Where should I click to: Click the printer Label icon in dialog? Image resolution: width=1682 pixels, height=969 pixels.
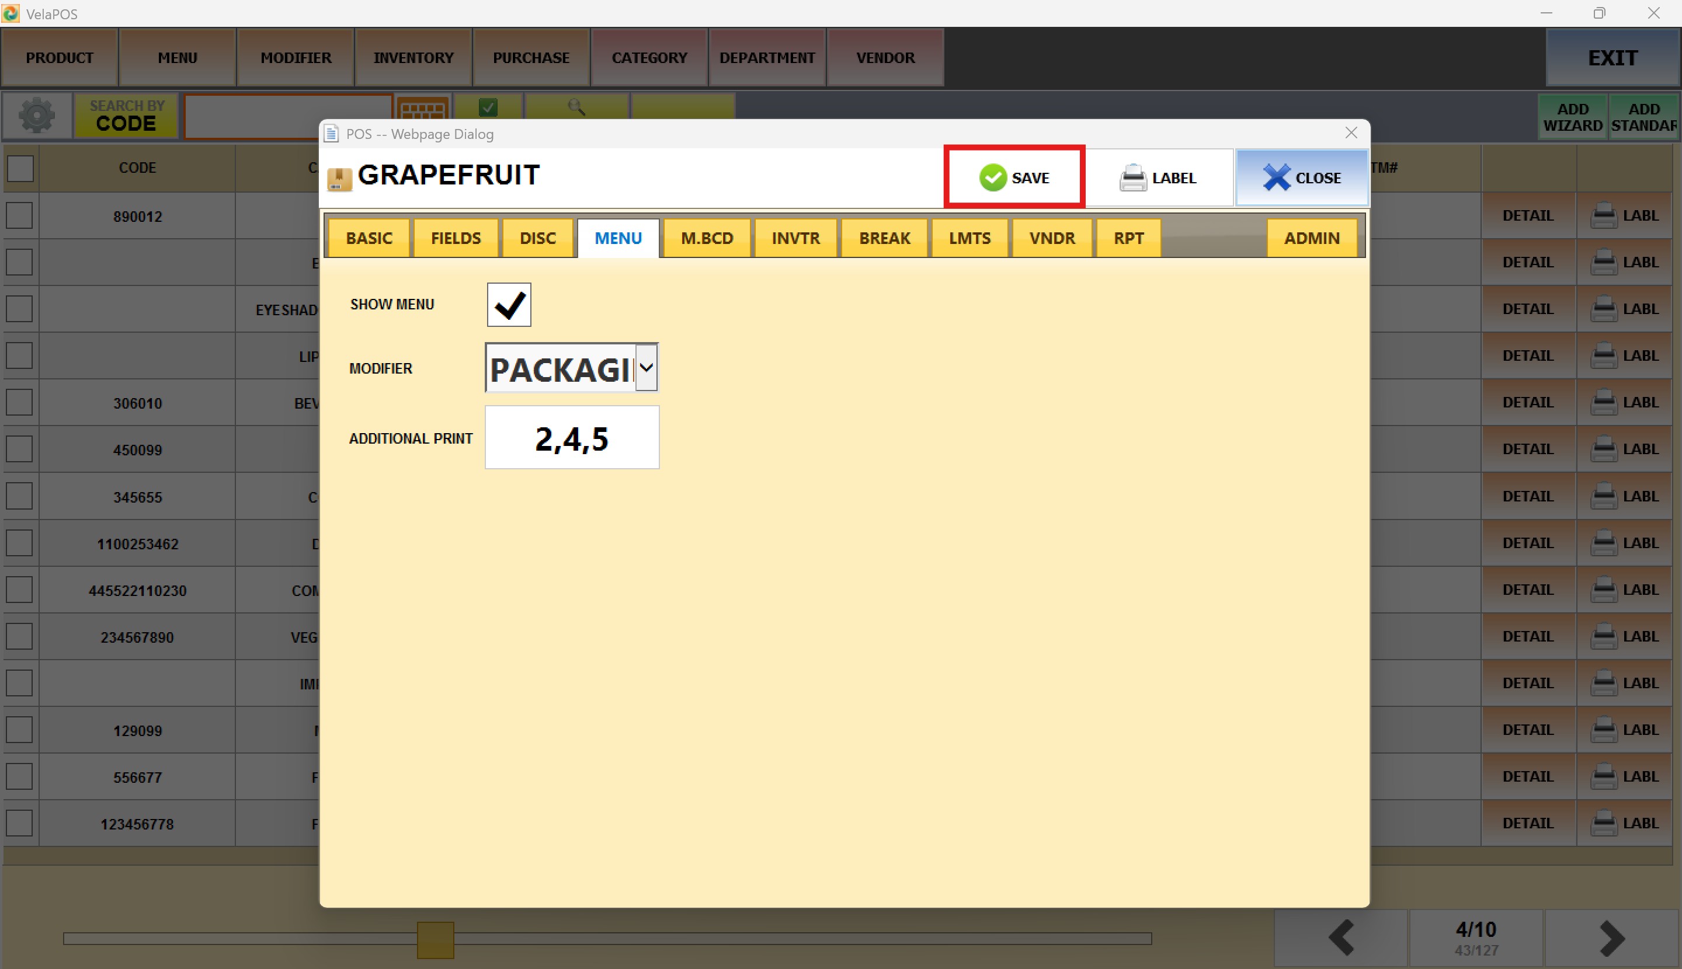[1132, 177]
